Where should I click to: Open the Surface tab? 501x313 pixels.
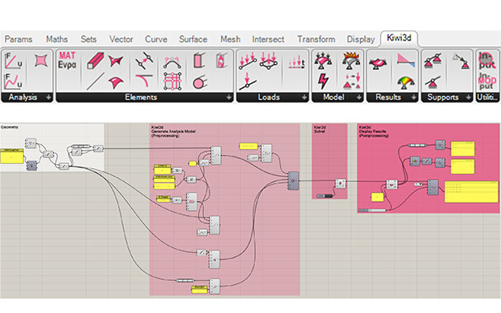click(x=193, y=40)
